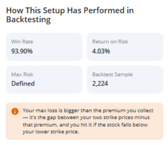Image resolution: width=168 pixels, height=145 pixels.
Task: Click the Backtest Sample label
Action: point(112,74)
